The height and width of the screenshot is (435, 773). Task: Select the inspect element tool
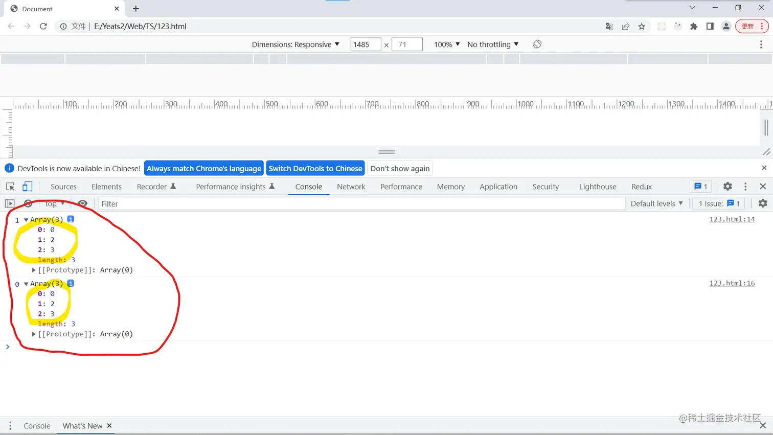click(x=10, y=187)
